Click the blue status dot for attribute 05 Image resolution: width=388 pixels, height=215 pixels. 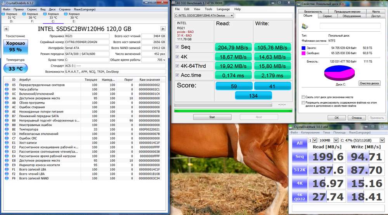click(x=7, y=85)
